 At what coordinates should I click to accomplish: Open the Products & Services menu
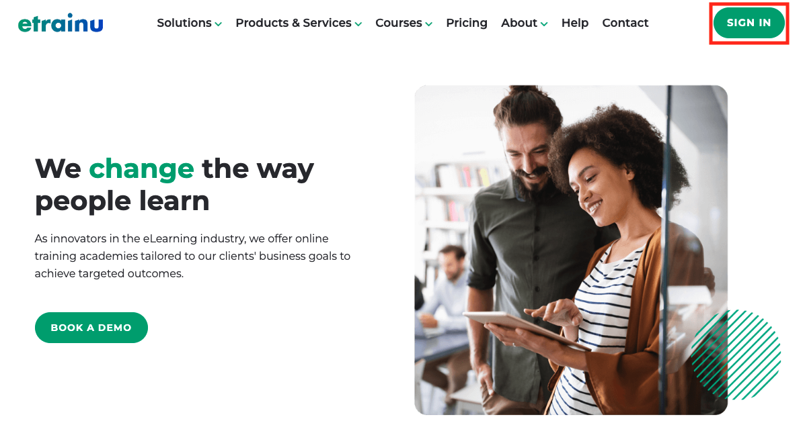tap(299, 23)
